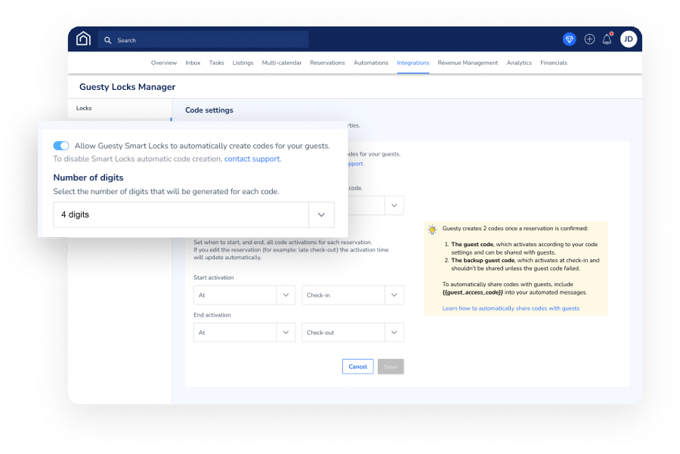
Task: Click the plus circle add icon
Action: pos(589,39)
